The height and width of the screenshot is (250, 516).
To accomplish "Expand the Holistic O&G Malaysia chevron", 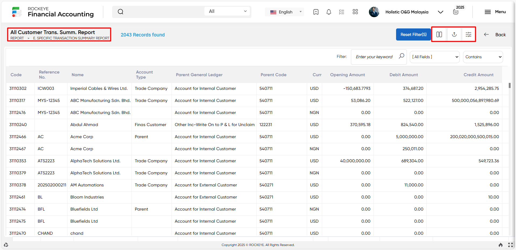I will pyautogui.click(x=440, y=12).
